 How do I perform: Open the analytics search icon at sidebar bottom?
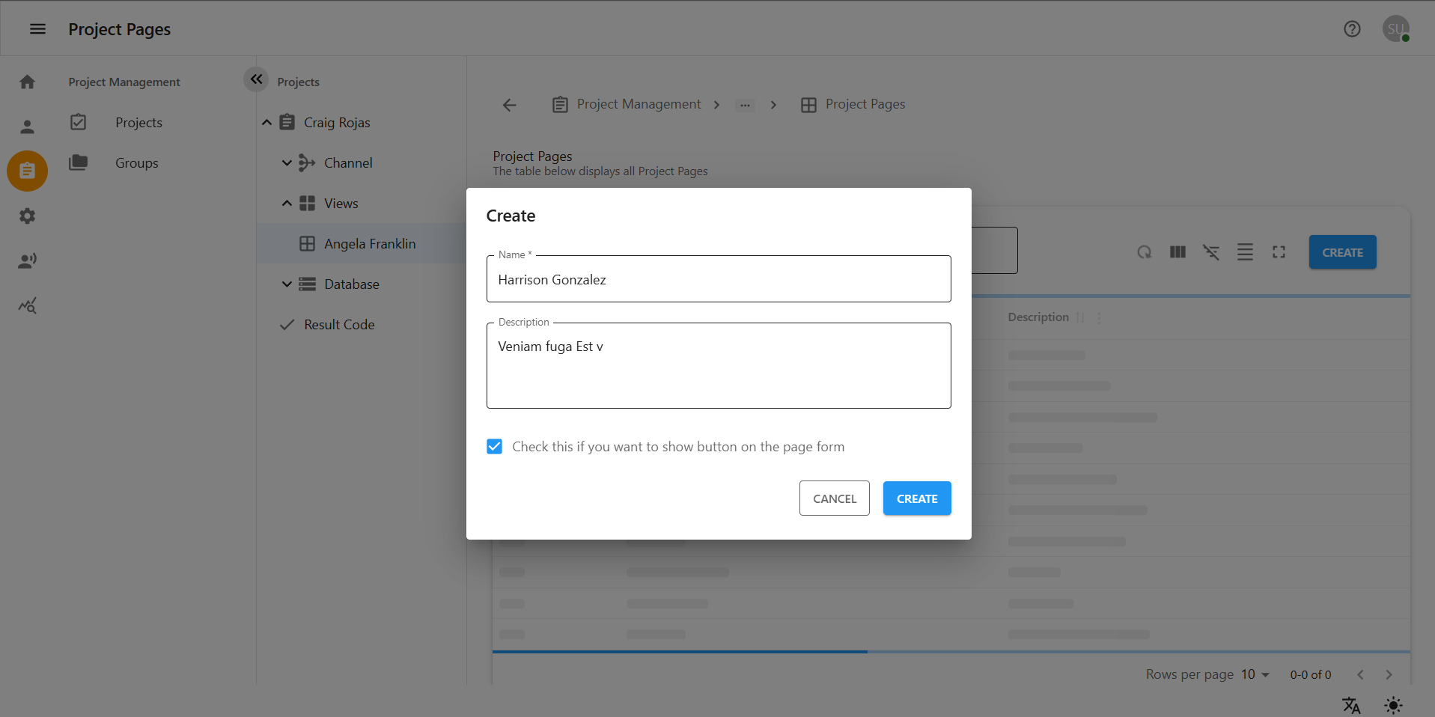(27, 305)
